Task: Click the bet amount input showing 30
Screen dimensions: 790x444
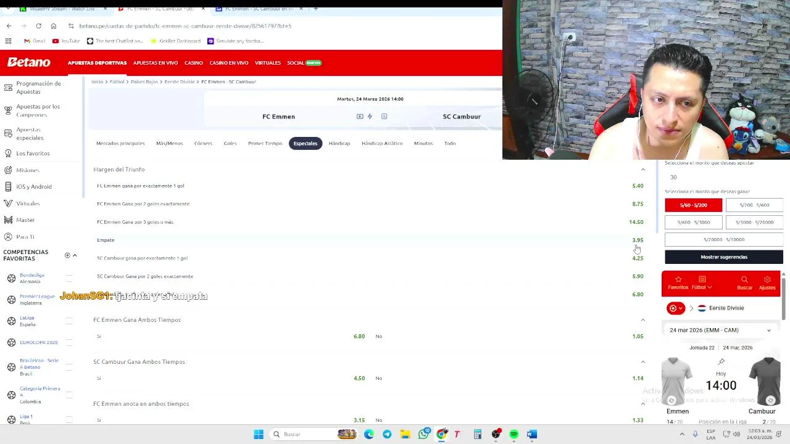Action: point(723,177)
